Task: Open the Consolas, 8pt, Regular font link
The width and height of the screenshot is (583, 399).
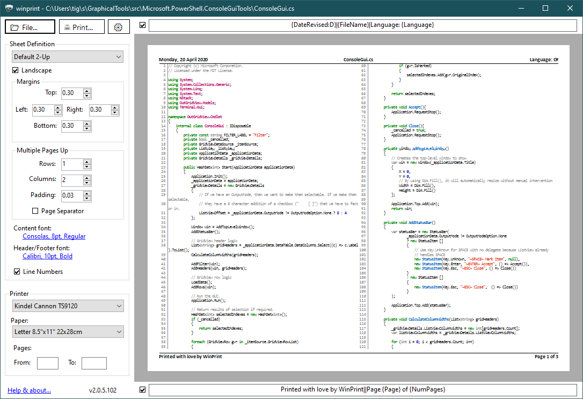Action: [x=54, y=236]
